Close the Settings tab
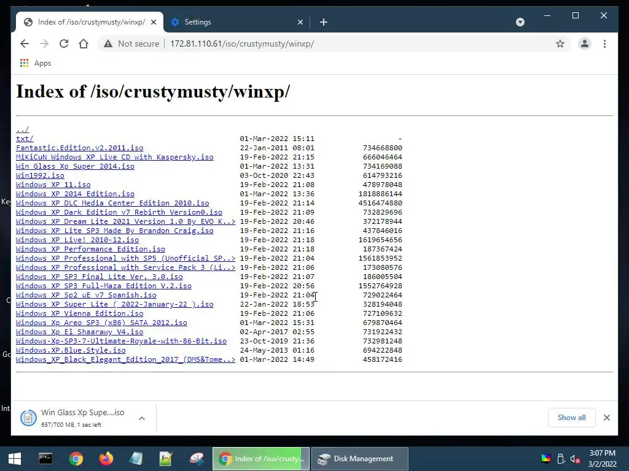Viewport: 629px width, 471px height. 300,22
